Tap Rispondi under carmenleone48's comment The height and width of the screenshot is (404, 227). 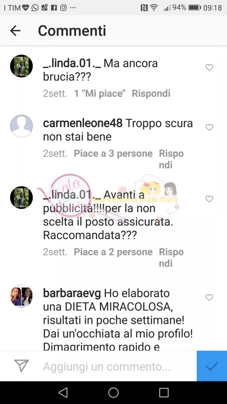pos(171,159)
